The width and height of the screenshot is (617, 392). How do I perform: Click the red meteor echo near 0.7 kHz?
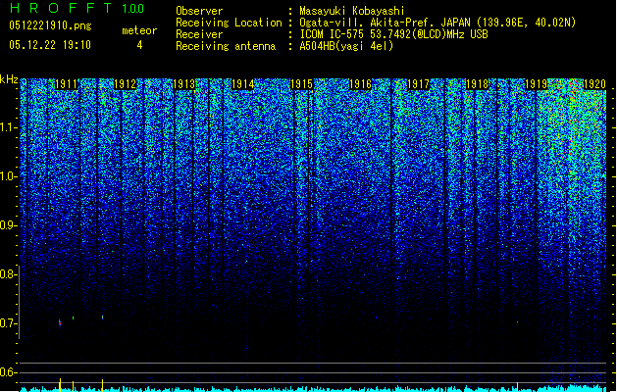(60, 322)
